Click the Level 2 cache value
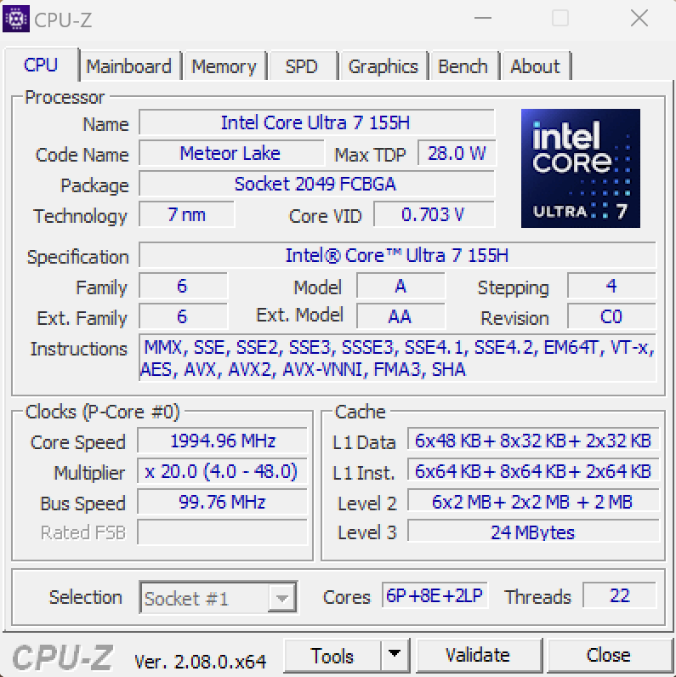The height and width of the screenshot is (677, 676). coord(533,503)
